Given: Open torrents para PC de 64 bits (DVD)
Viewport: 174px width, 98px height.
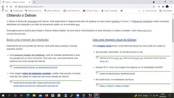Looking at the screenshot, I should pyautogui.click(x=25, y=83).
